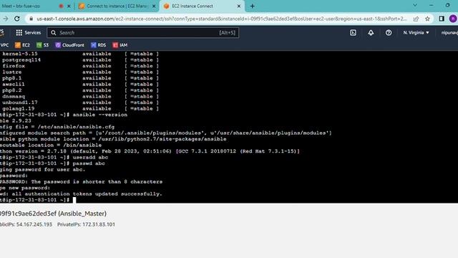Close the EC2 Instance Connect tab

pyautogui.click(x=238, y=6)
